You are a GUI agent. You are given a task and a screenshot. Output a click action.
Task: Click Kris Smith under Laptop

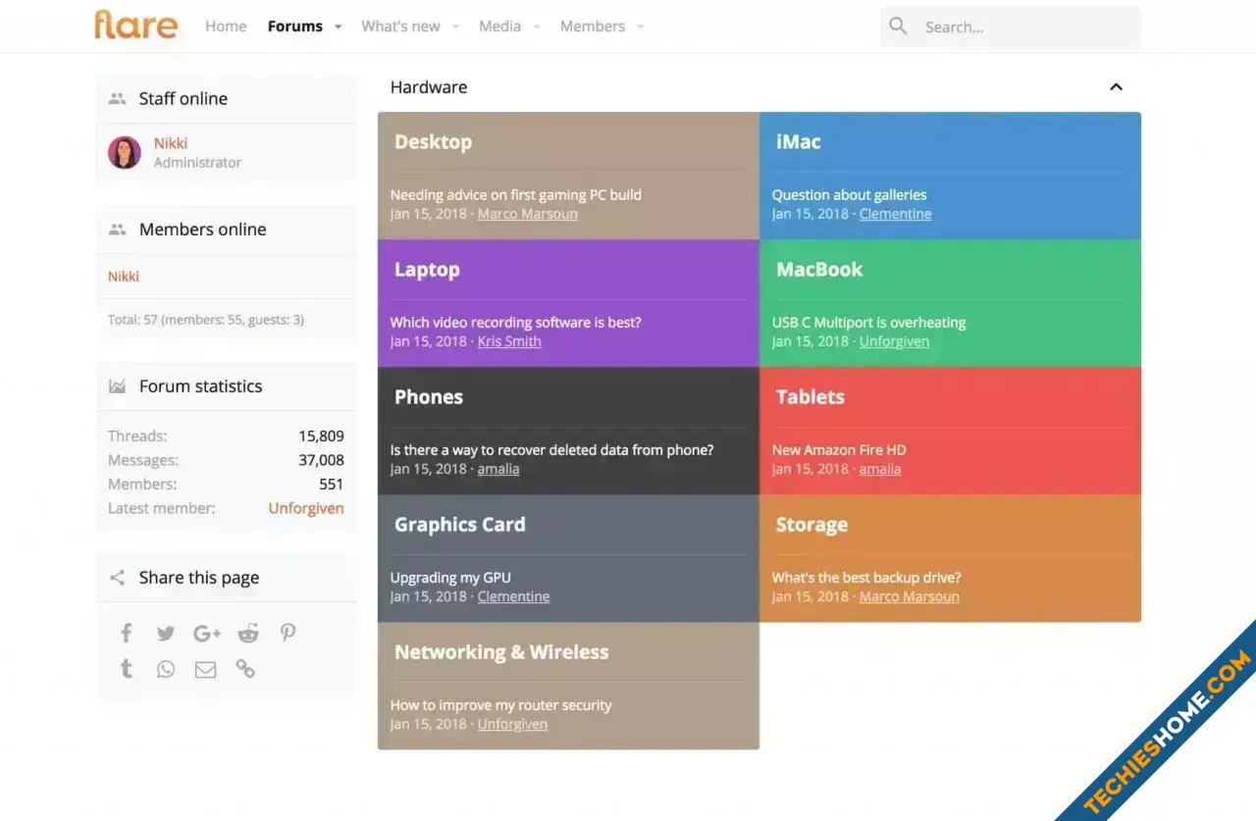[x=509, y=341]
